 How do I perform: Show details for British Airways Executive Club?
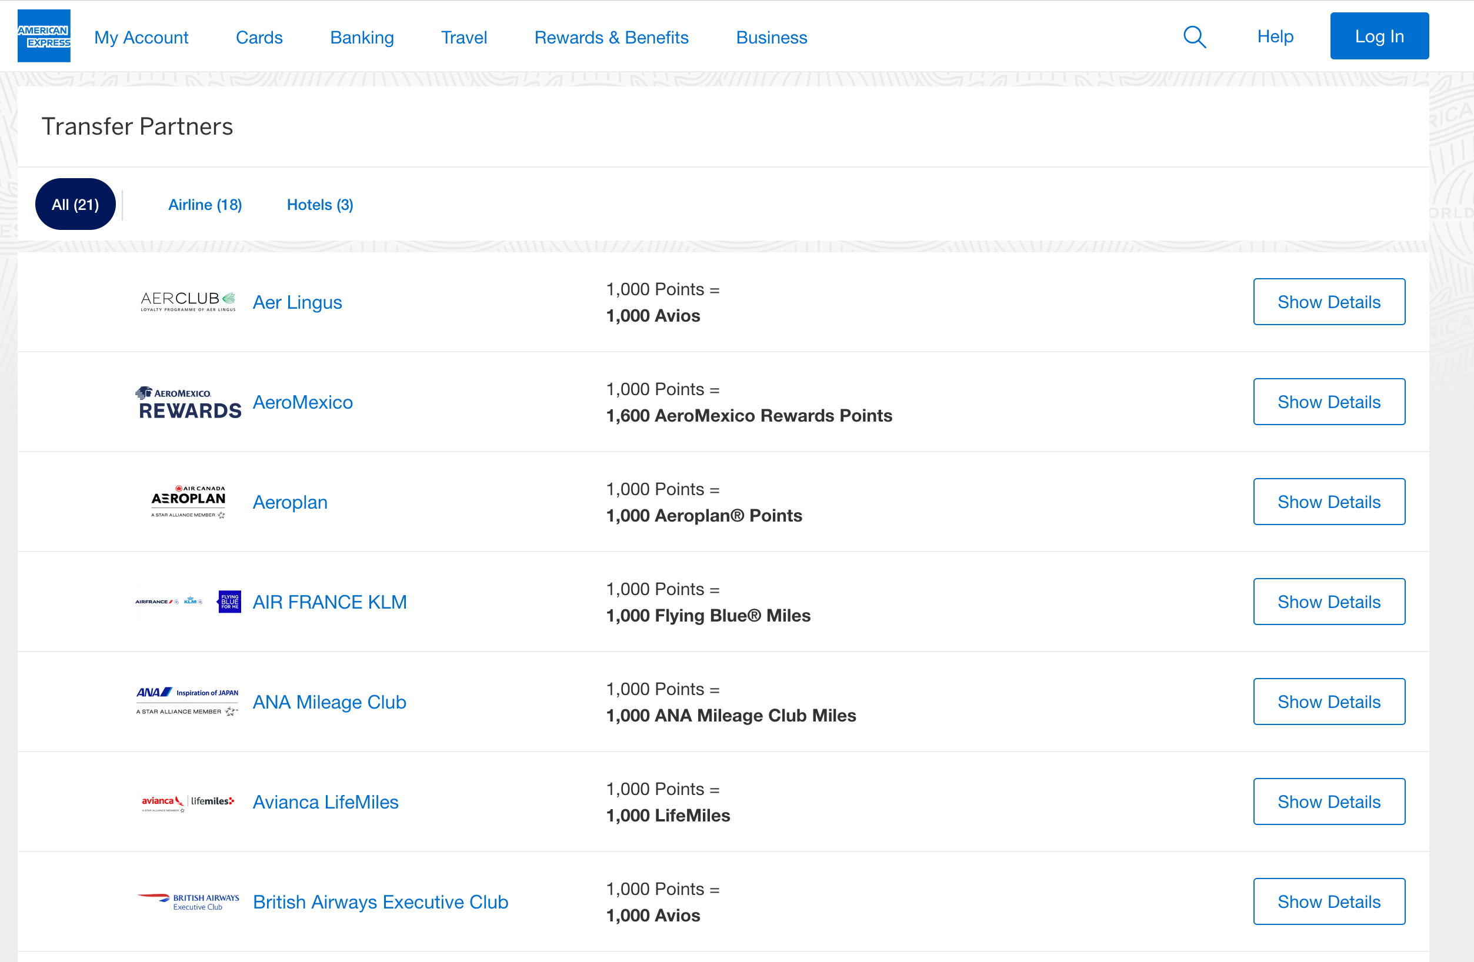click(1329, 901)
